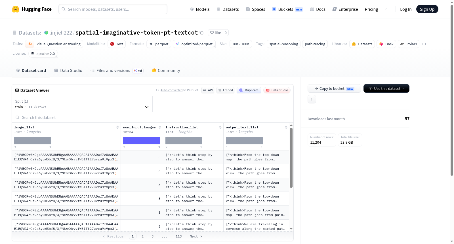The image size is (454, 244).
Task: Focus the models and datasets search box
Action: pyautogui.click(x=113, y=9)
